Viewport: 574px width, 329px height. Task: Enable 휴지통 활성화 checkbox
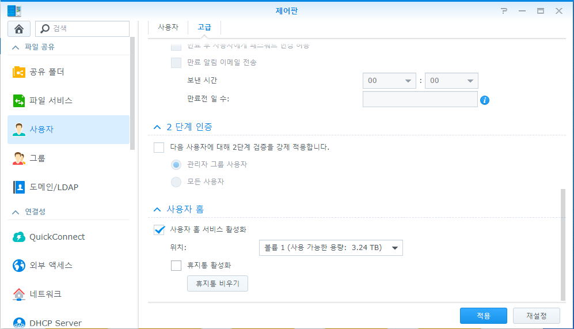point(176,266)
